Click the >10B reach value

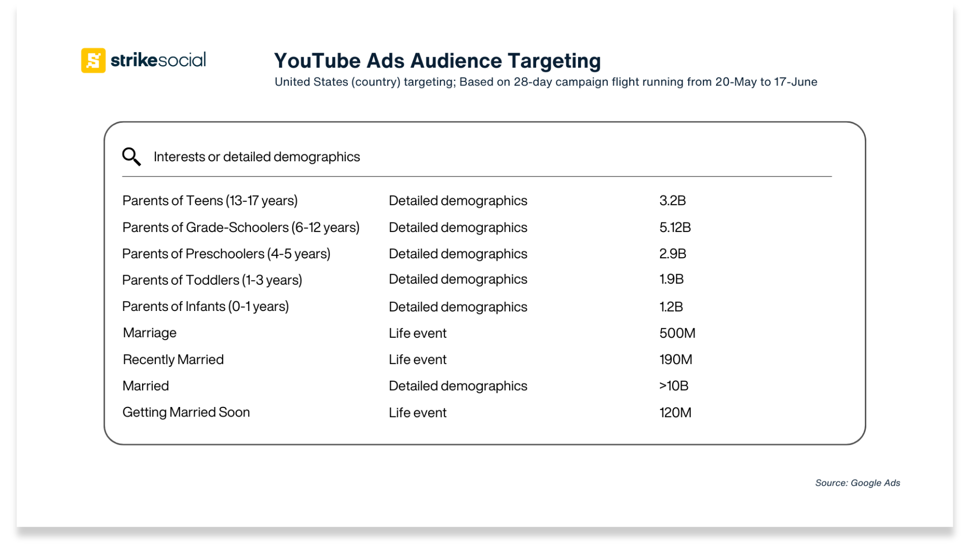674,386
